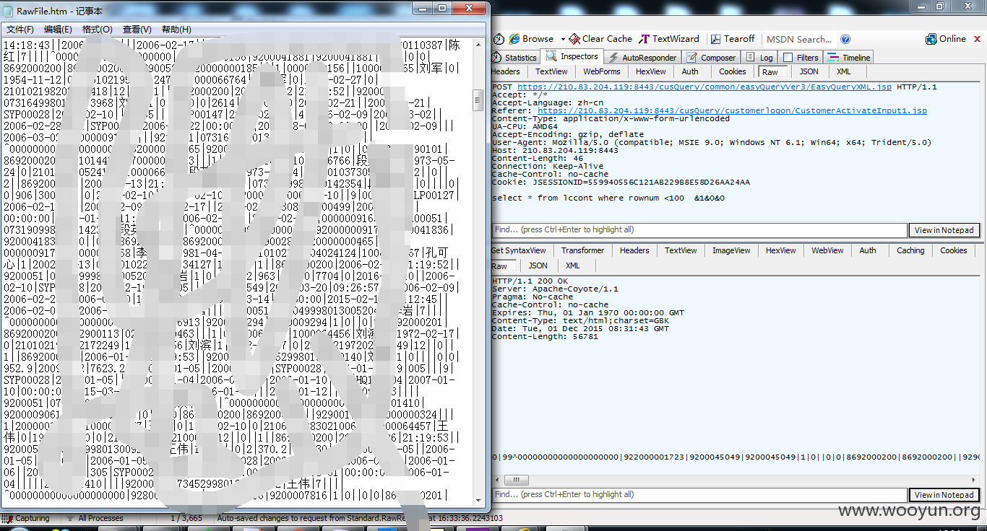
Task: Open the All Processes filter in status bar
Action: coord(94,518)
